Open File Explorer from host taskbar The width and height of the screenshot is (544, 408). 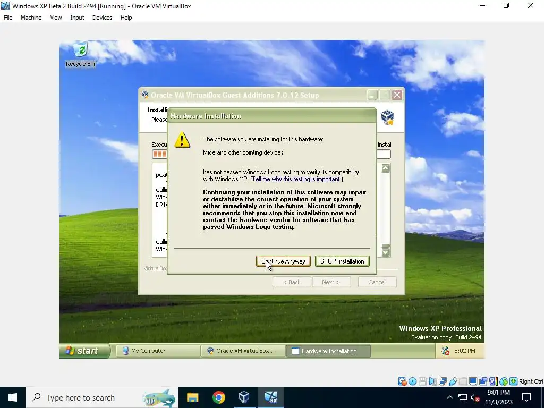[192, 397]
